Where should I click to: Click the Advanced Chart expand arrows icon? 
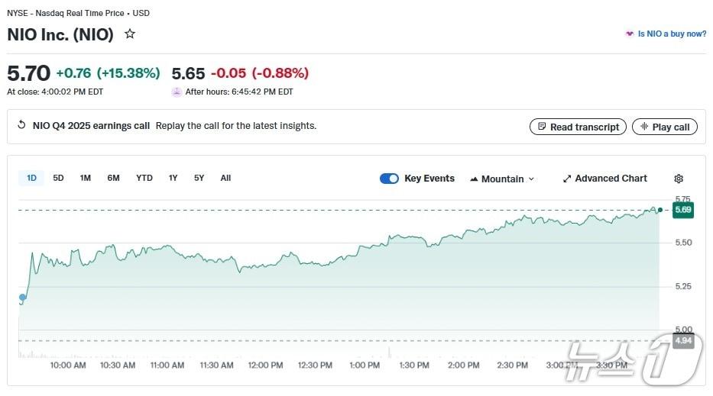pos(567,179)
